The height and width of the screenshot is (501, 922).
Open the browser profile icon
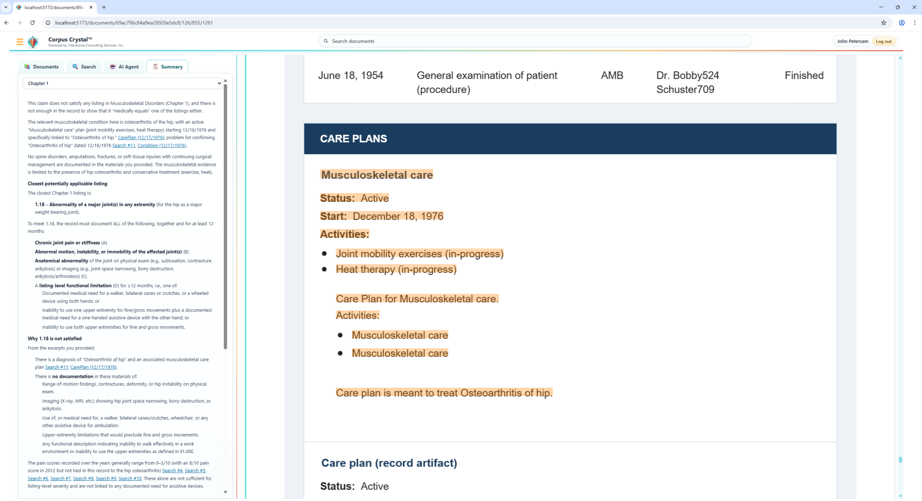click(901, 23)
